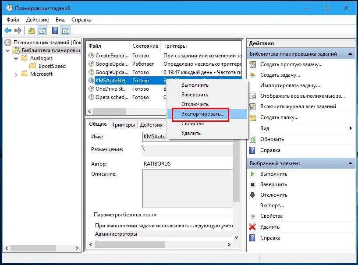Screen dimensions: 358x265
Task: Open the Действие menu
Action: (x=37, y=20)
